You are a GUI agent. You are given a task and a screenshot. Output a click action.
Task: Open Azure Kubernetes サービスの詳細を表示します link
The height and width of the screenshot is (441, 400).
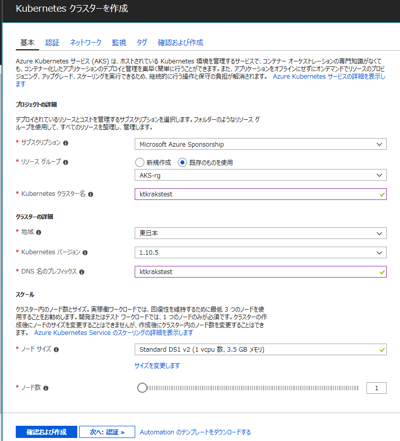click(329, 77)
